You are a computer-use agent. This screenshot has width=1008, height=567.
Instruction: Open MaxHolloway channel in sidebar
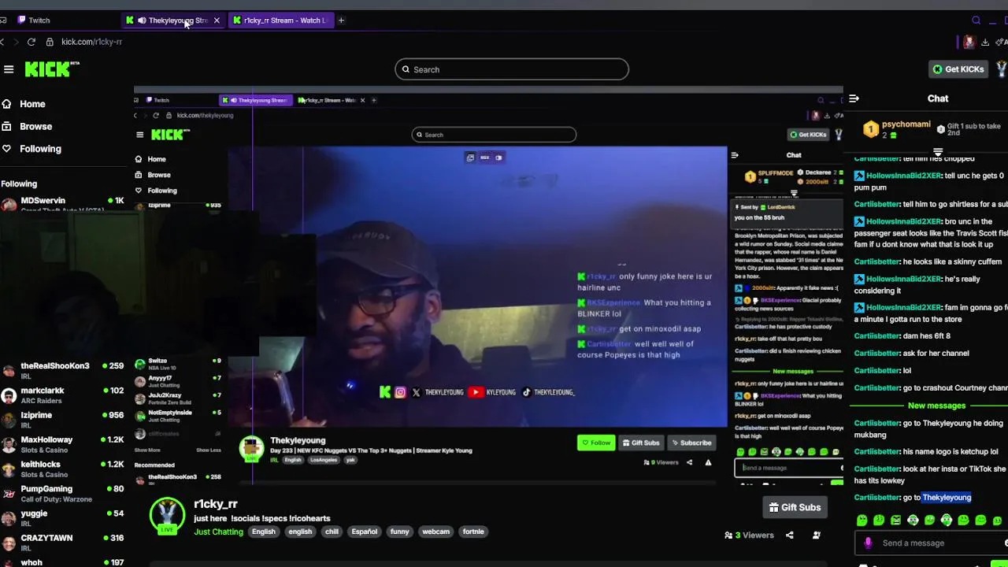(x=63, y=444)
